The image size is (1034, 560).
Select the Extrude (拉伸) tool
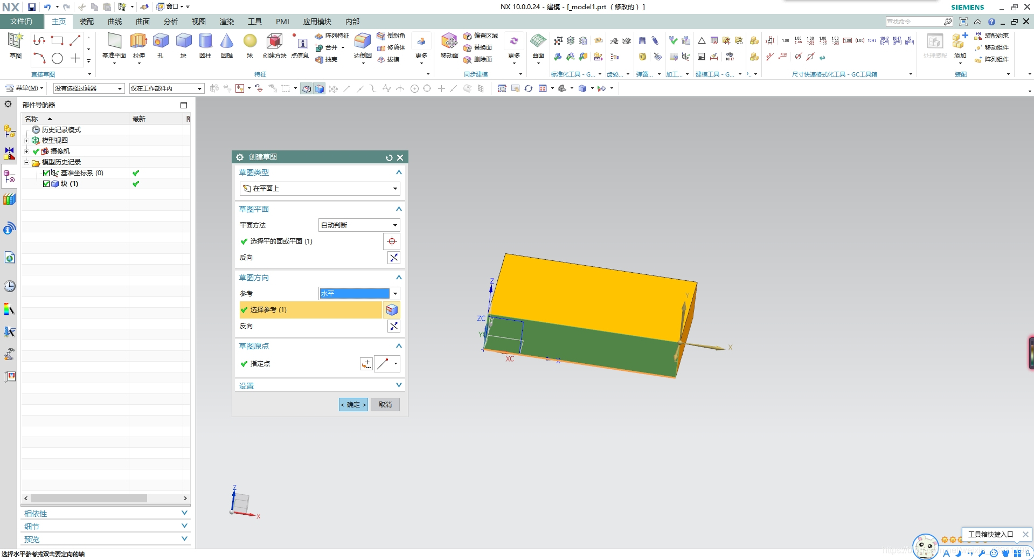pos(138,45)
